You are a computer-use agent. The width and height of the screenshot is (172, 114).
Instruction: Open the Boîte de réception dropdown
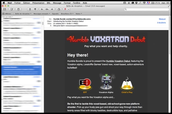23,14
